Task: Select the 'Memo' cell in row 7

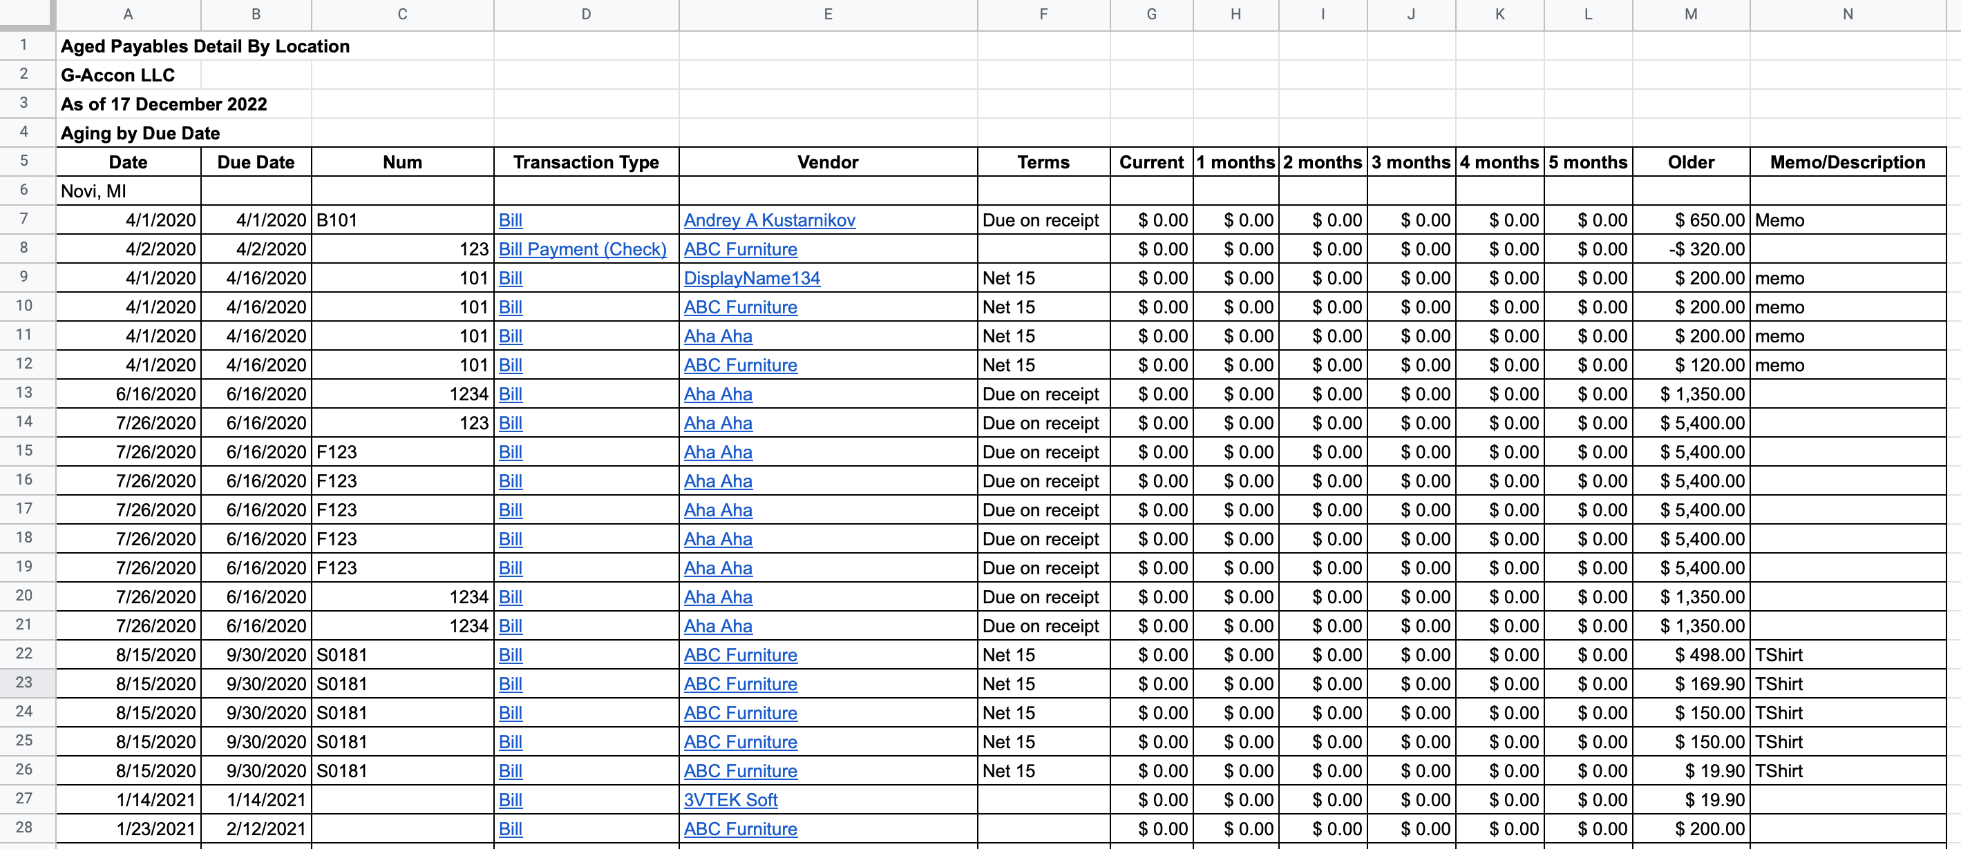Action: pyautogui.click(x=1848, y=220)
